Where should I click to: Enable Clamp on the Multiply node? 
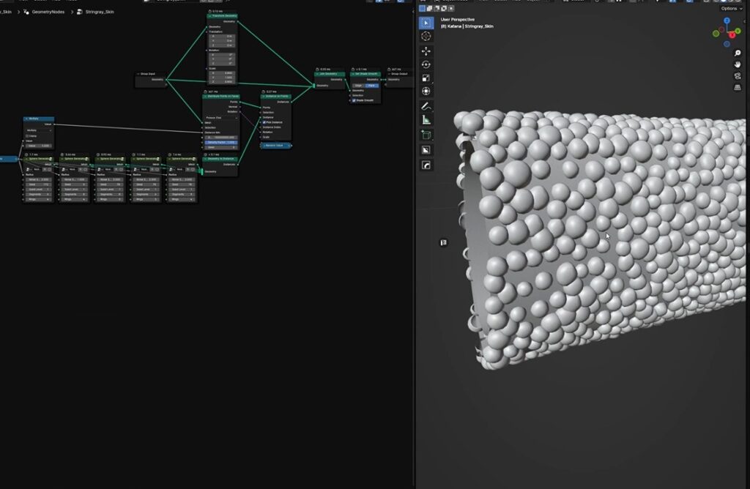(27, 135)
